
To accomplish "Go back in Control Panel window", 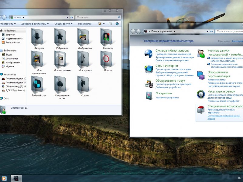I will [x=133, y=32].
